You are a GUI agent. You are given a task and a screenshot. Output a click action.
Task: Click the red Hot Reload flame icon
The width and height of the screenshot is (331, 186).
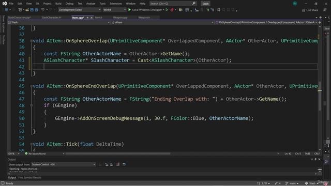pyautogui.click(x=172, y=10)
